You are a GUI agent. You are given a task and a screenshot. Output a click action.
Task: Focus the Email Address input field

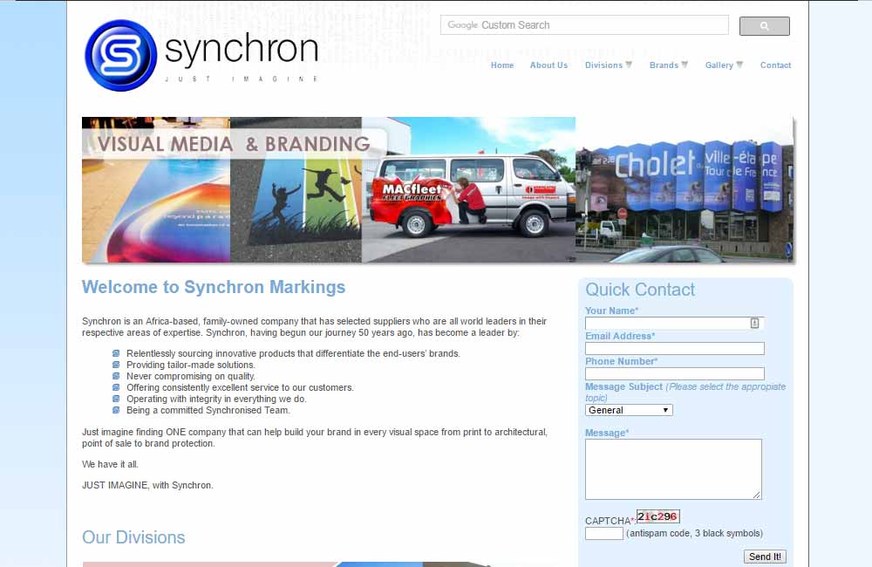pos(675,348)
